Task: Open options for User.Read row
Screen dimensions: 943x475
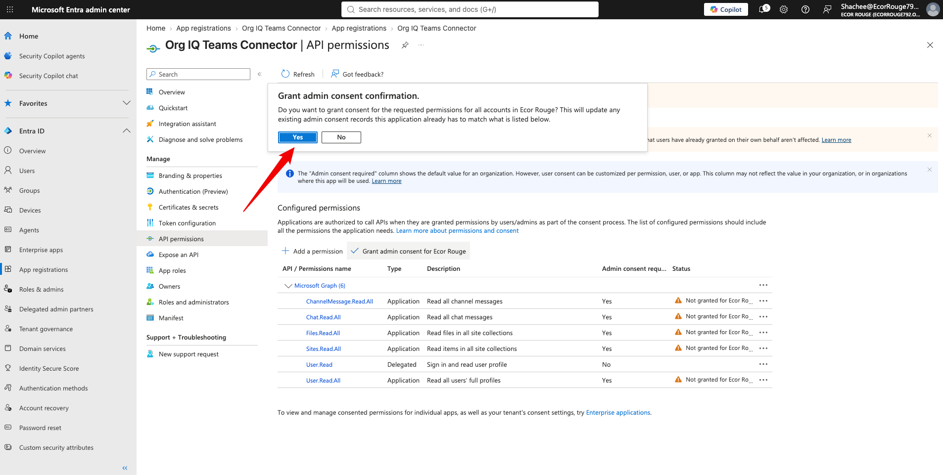Action: (x=763, y=364)
